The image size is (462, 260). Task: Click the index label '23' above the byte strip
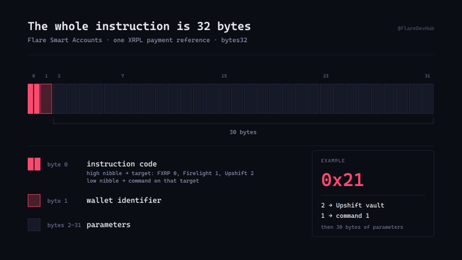point(325,76)
